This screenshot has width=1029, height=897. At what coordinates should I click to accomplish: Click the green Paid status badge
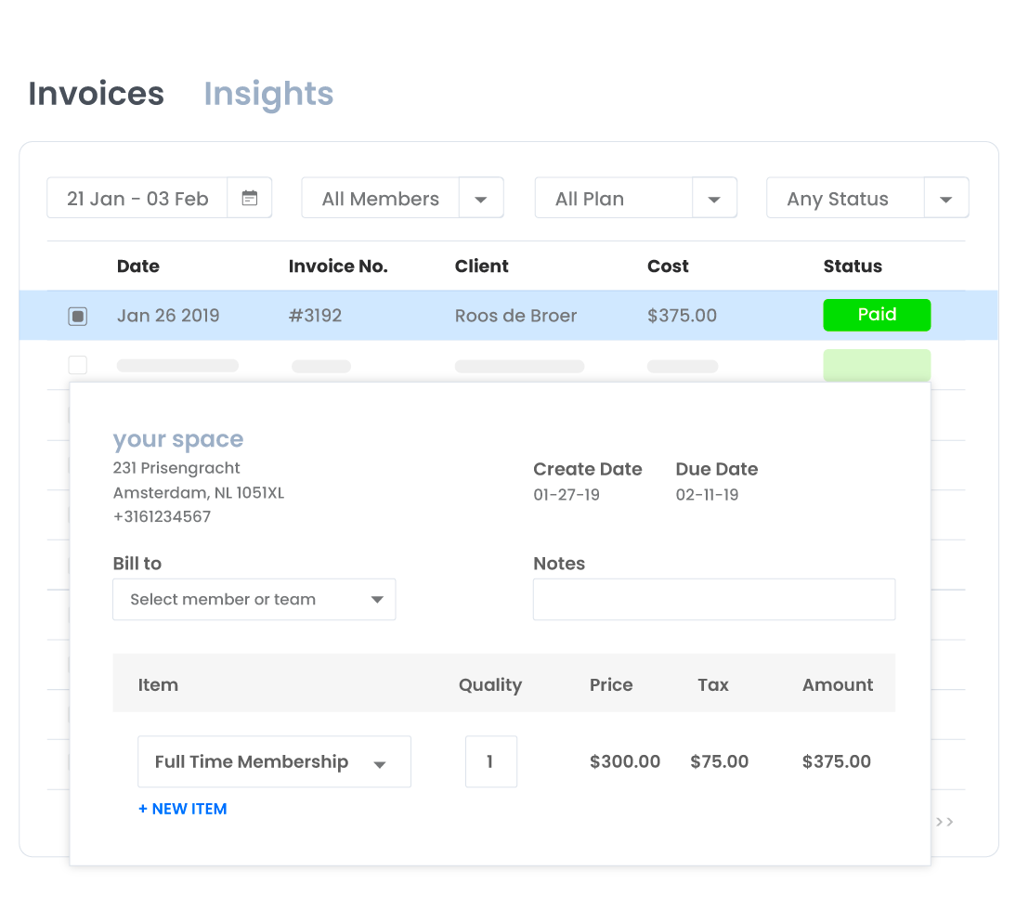click(877, 315)
